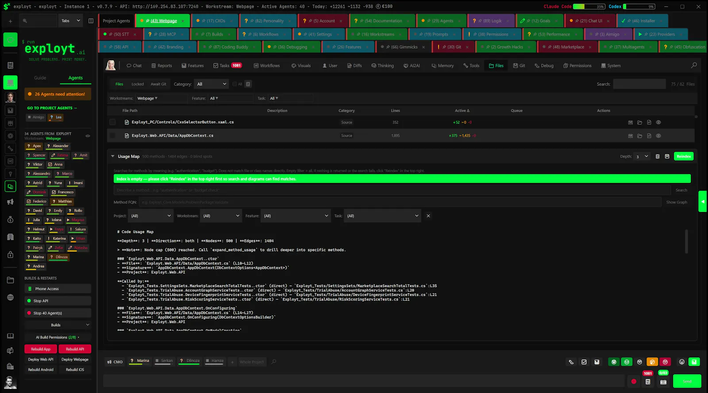Click the Claude Code usage progress bar

[589, 7]
